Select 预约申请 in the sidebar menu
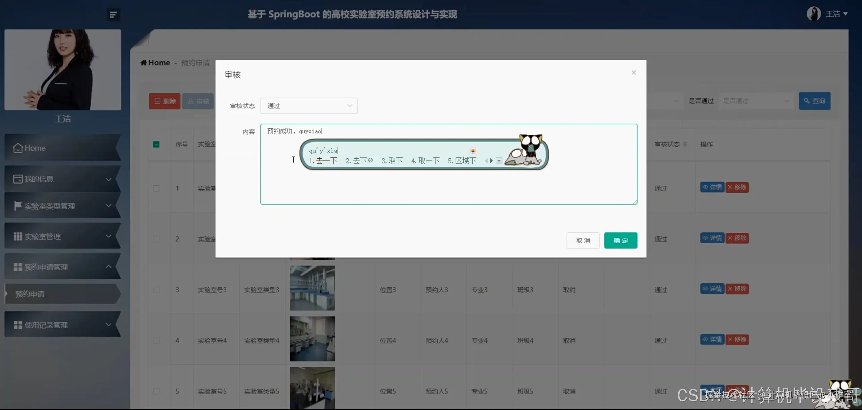Viewport: 862px width, 410px height. click(30, 294)
